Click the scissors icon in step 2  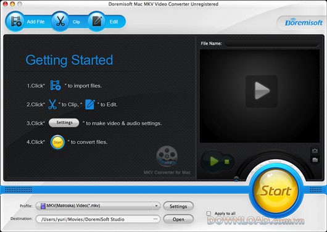(x=52, y=104)
